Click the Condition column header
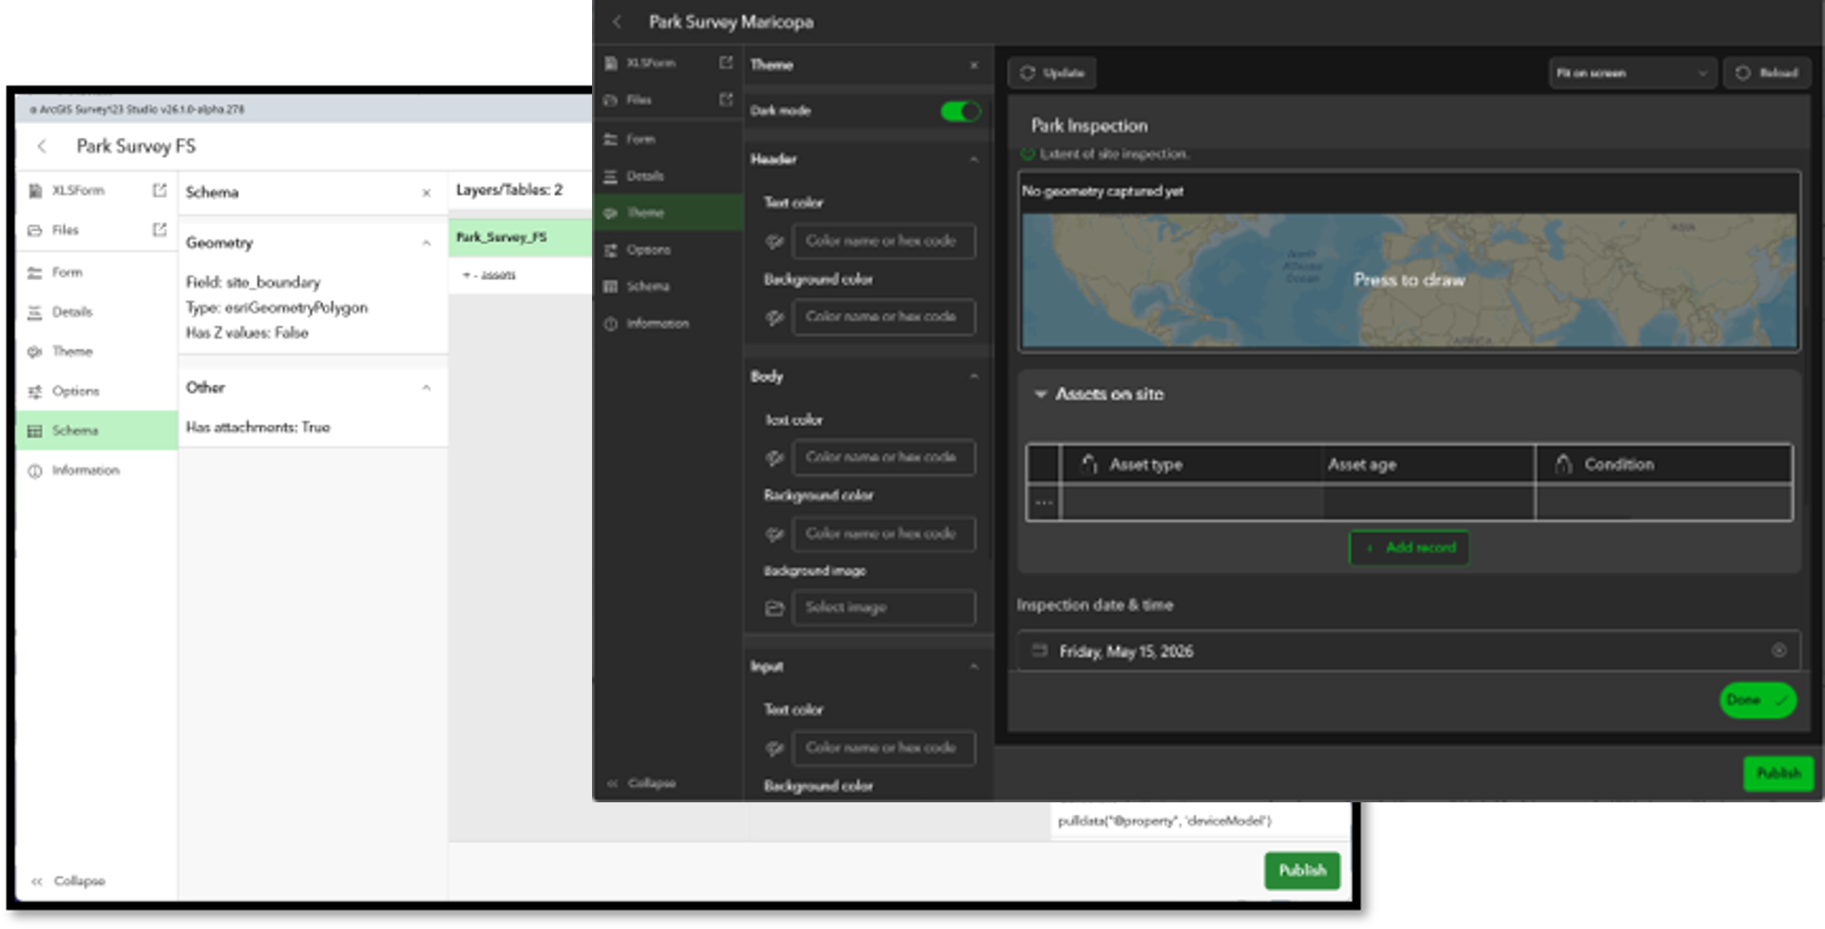The width and height of the screenshot is (1825, 929). [1664, 464]
